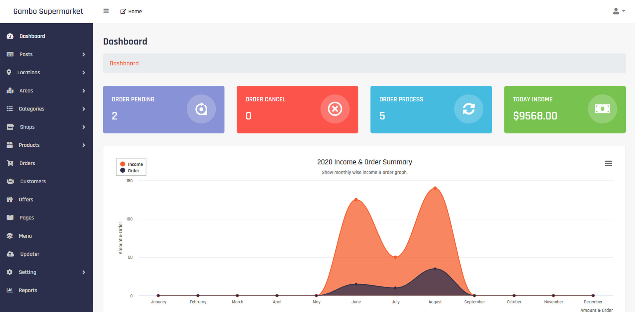Click the Order Pending circular icon
Screen dimensions: 635x312
click(x=201, y=109)
